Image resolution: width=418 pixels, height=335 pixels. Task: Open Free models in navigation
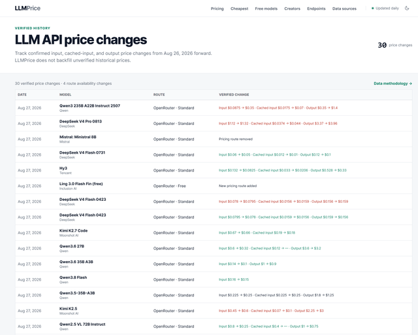pos(266,9)
